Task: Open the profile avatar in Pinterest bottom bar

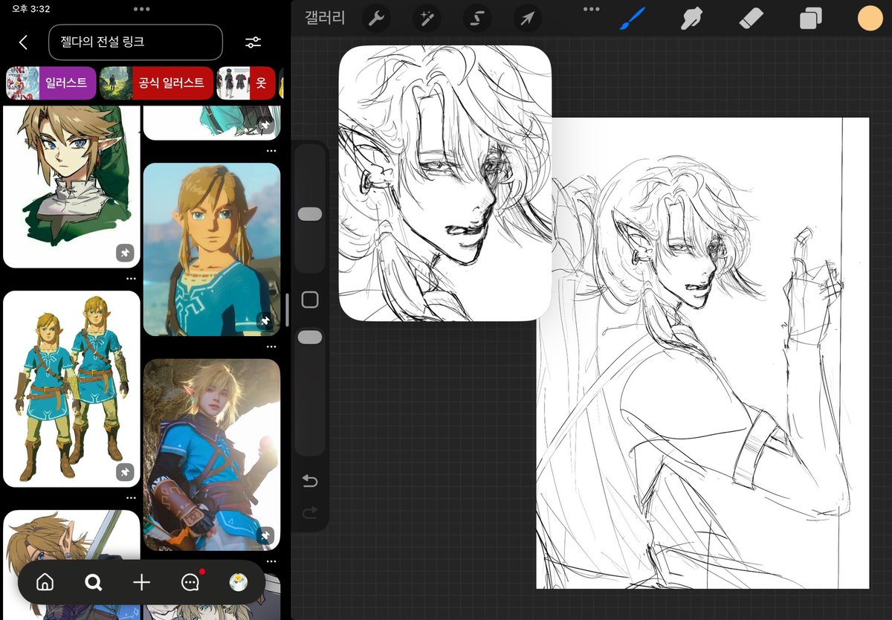Action: 239,582
